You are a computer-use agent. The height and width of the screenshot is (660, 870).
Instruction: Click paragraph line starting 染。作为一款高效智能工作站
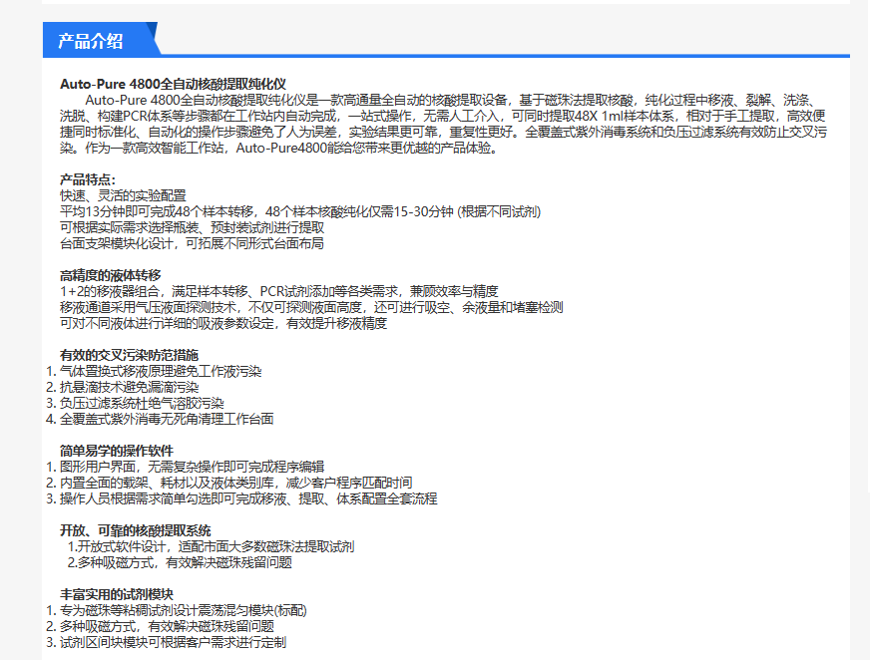point(279,149)
